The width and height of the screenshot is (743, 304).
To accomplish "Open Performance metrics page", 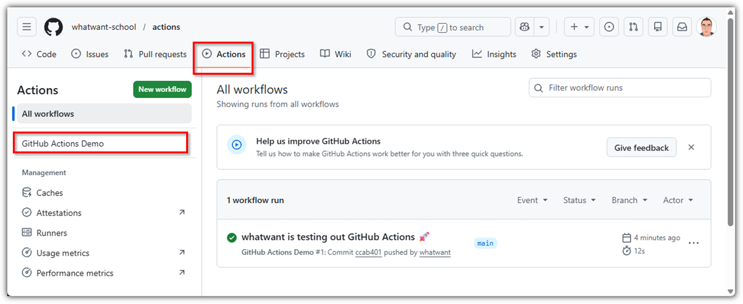I will [x=104, y=273].
